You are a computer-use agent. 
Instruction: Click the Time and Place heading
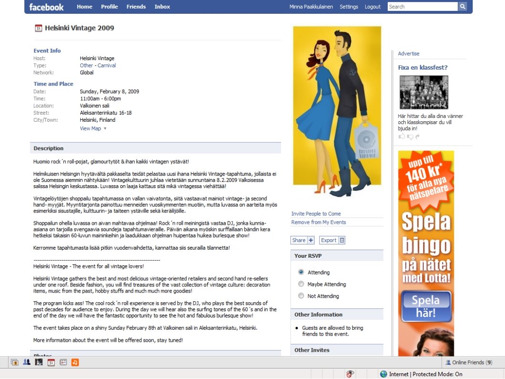(53, 84)
